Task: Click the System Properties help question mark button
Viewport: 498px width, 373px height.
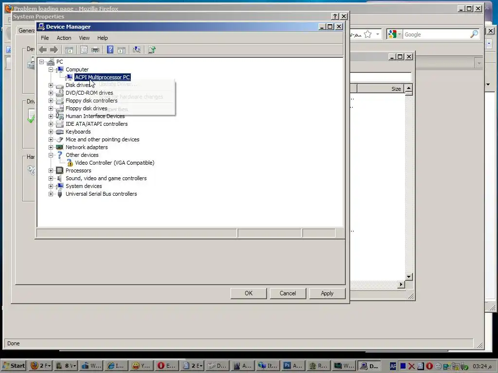Action: tap(335, 16)
